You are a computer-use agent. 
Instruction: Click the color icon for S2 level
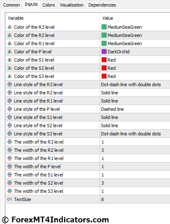coord(10,68)
